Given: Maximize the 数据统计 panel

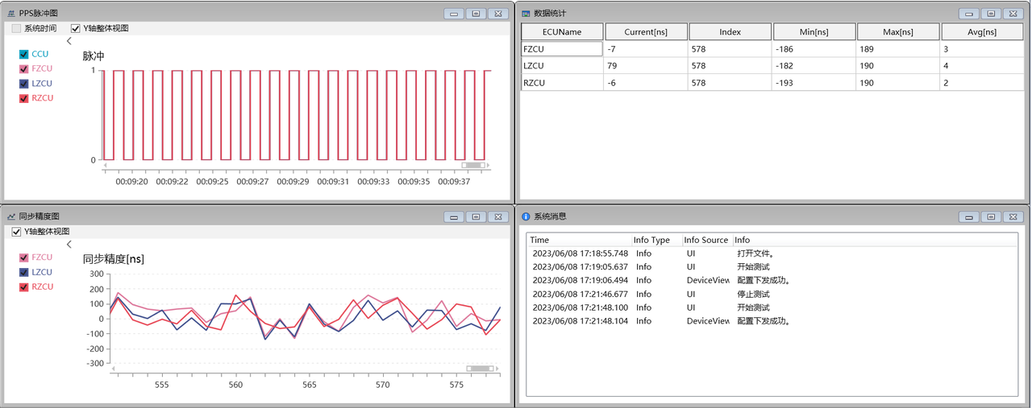Looking at the screenshot, I should 991,14.
